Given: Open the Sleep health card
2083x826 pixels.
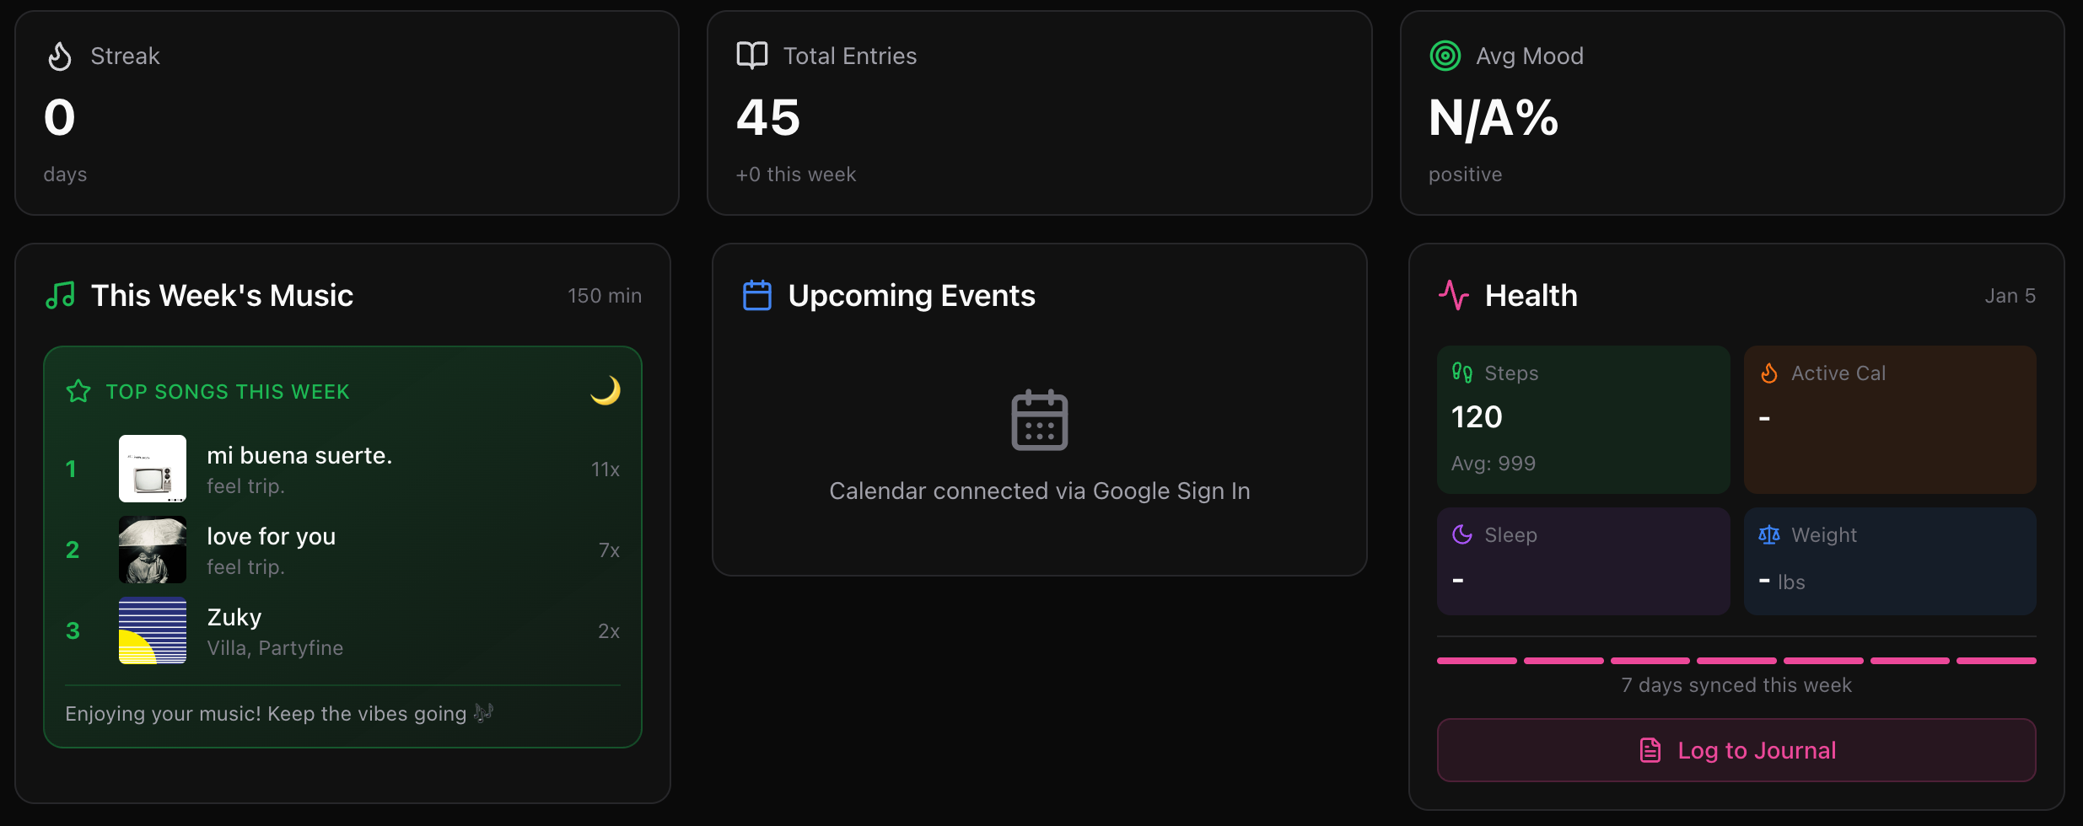Looking at the screenshot, I should point(1583,560).
